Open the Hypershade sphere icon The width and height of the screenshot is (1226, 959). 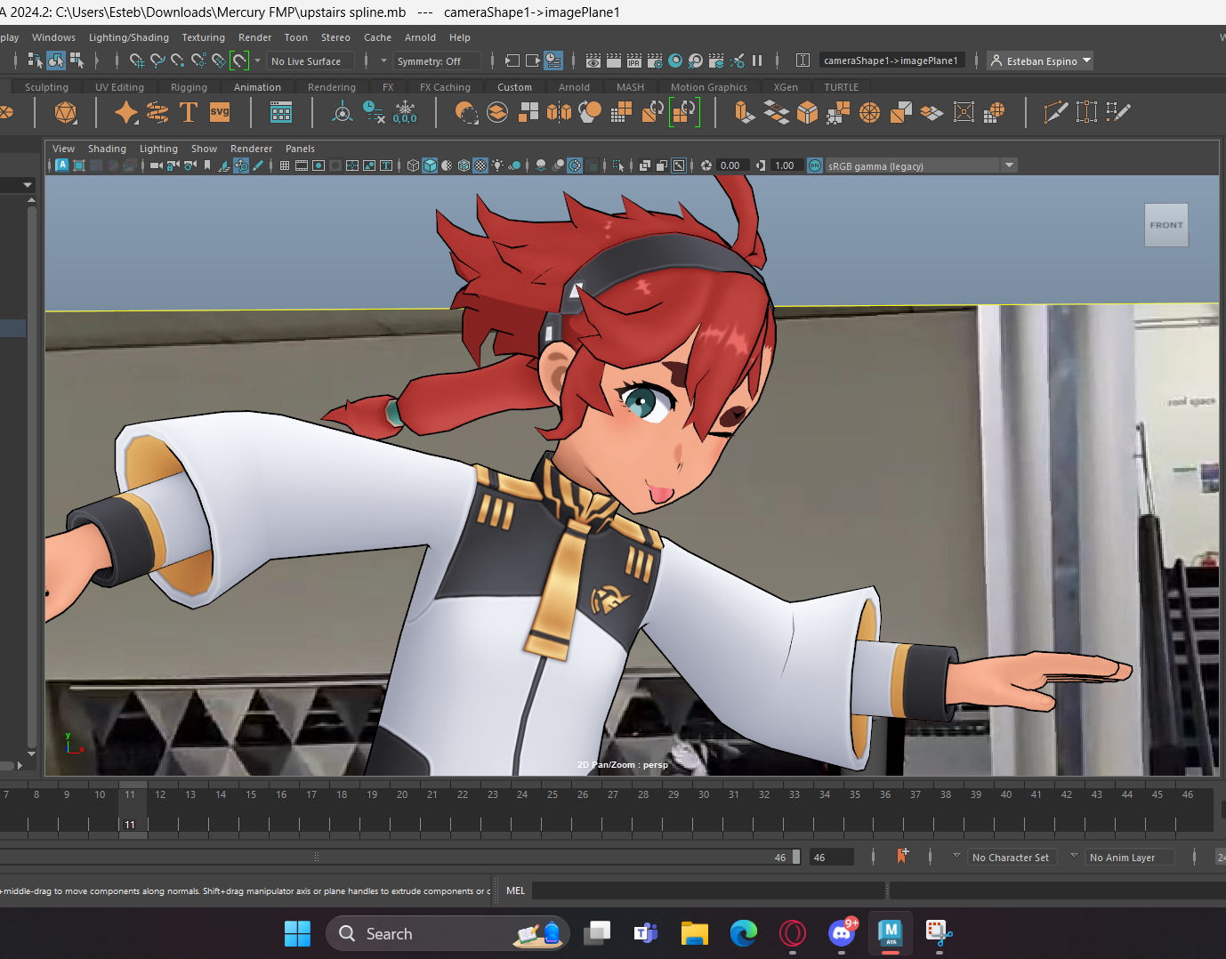(x=675, y=60)
